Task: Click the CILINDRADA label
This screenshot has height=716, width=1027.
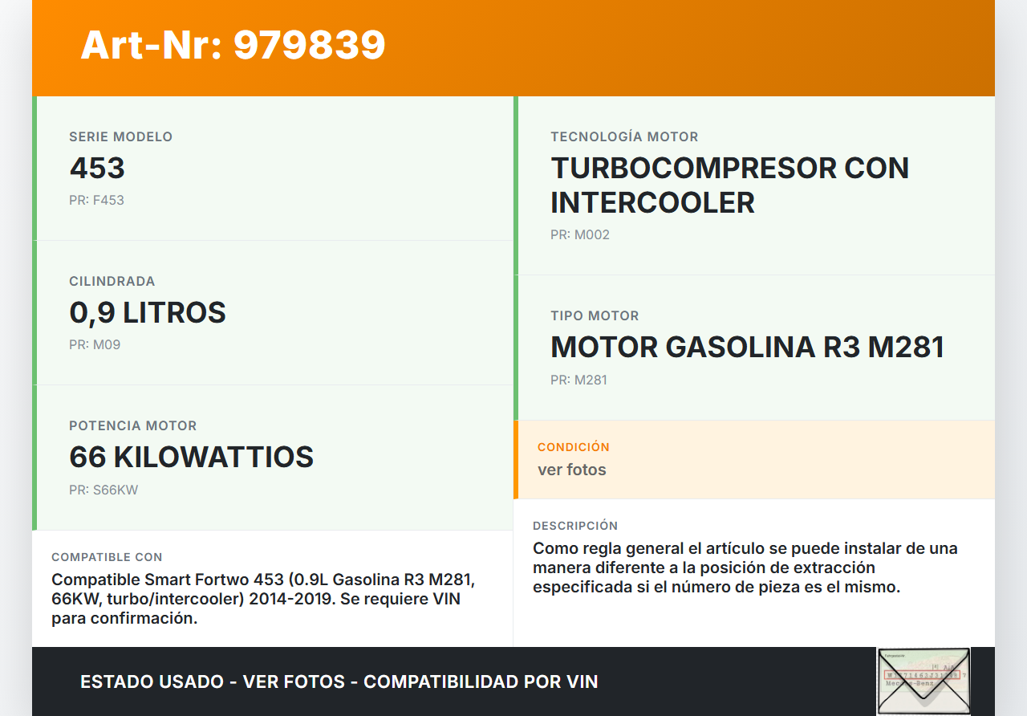Action: 112,281
